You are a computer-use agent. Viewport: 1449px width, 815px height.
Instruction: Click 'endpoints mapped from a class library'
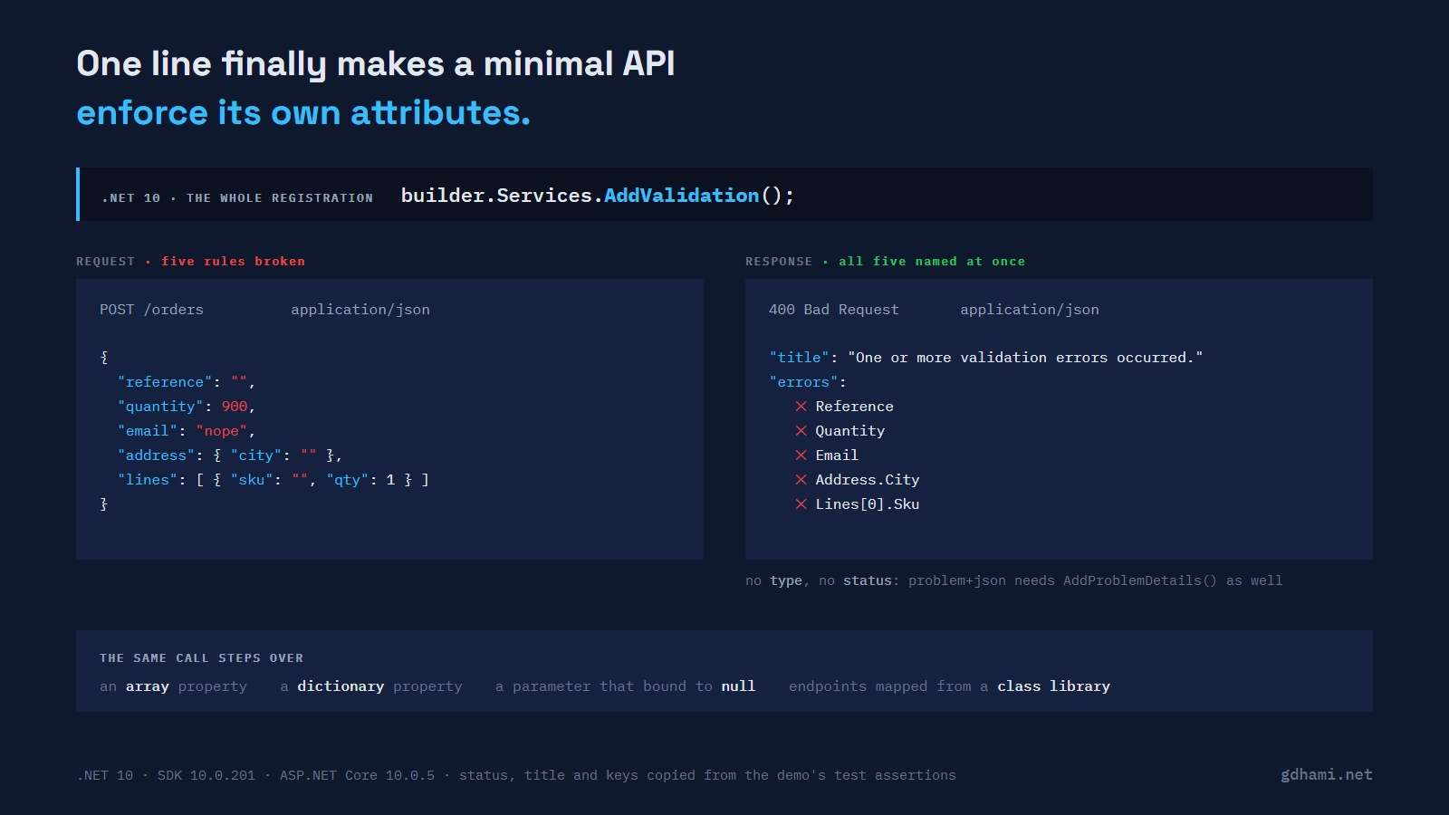[x=949, y=686]
